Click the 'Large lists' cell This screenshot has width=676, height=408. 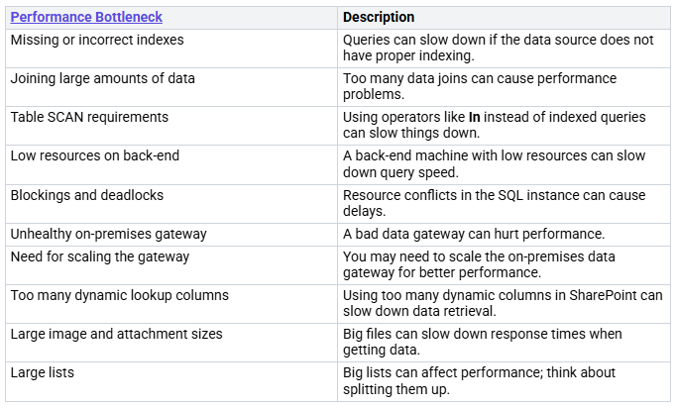coord(45,372)
